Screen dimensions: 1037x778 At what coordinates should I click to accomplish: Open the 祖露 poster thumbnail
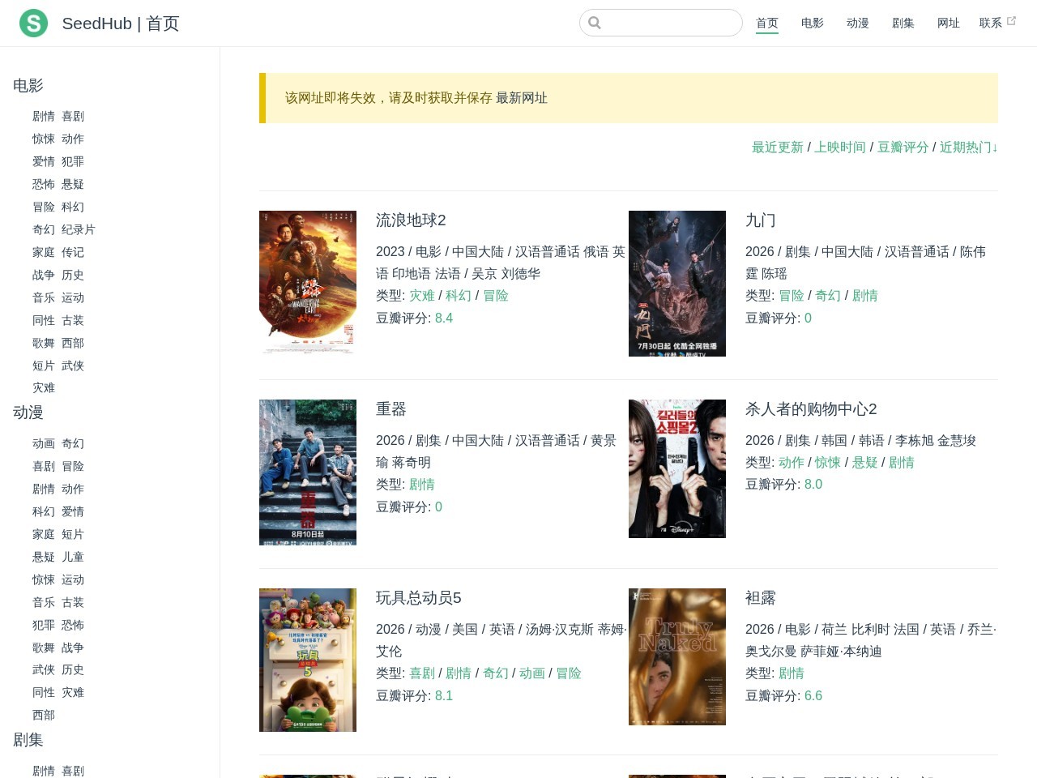(x=677, y=657)
